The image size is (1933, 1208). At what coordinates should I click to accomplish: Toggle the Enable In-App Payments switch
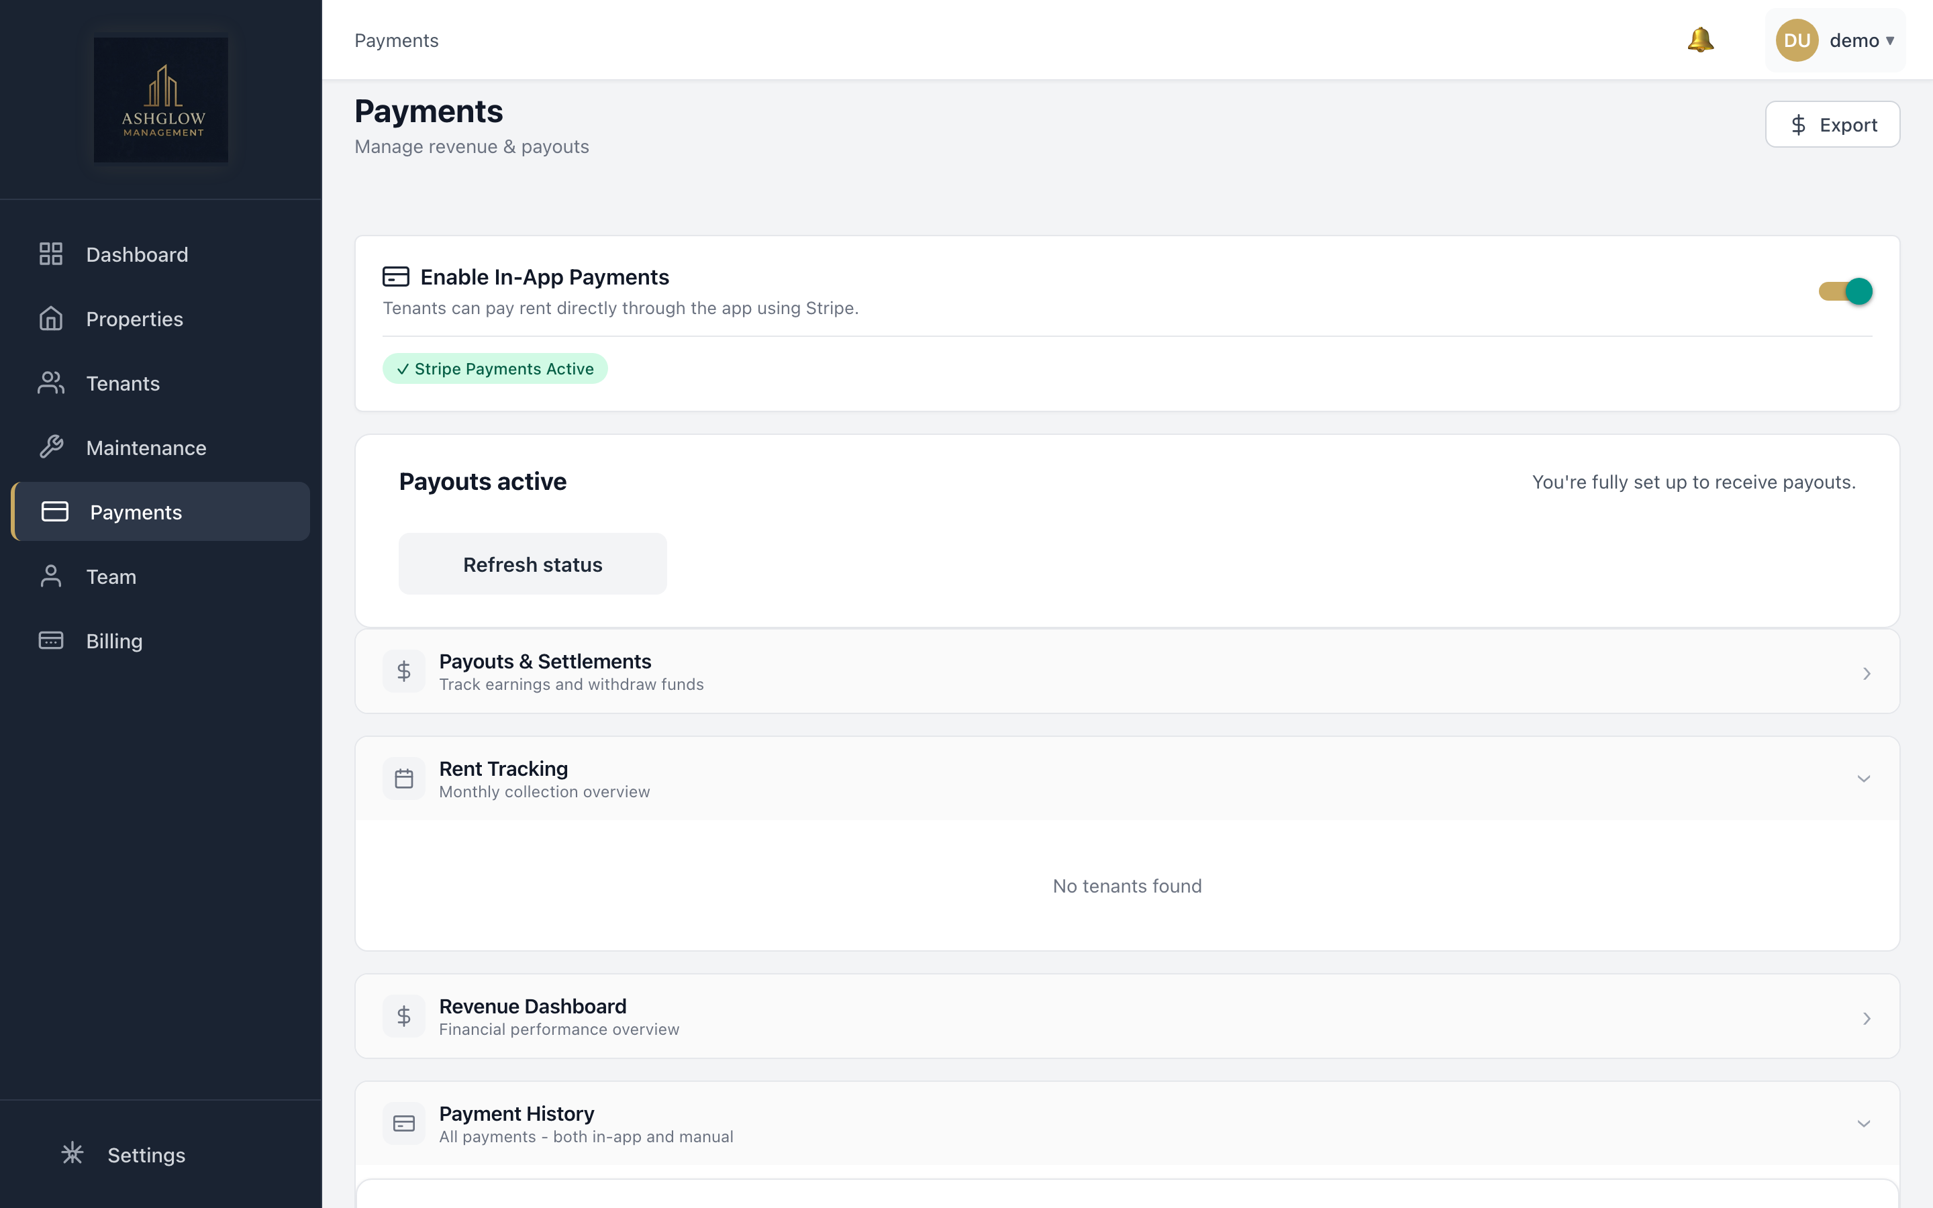(x=1845, y=292)
